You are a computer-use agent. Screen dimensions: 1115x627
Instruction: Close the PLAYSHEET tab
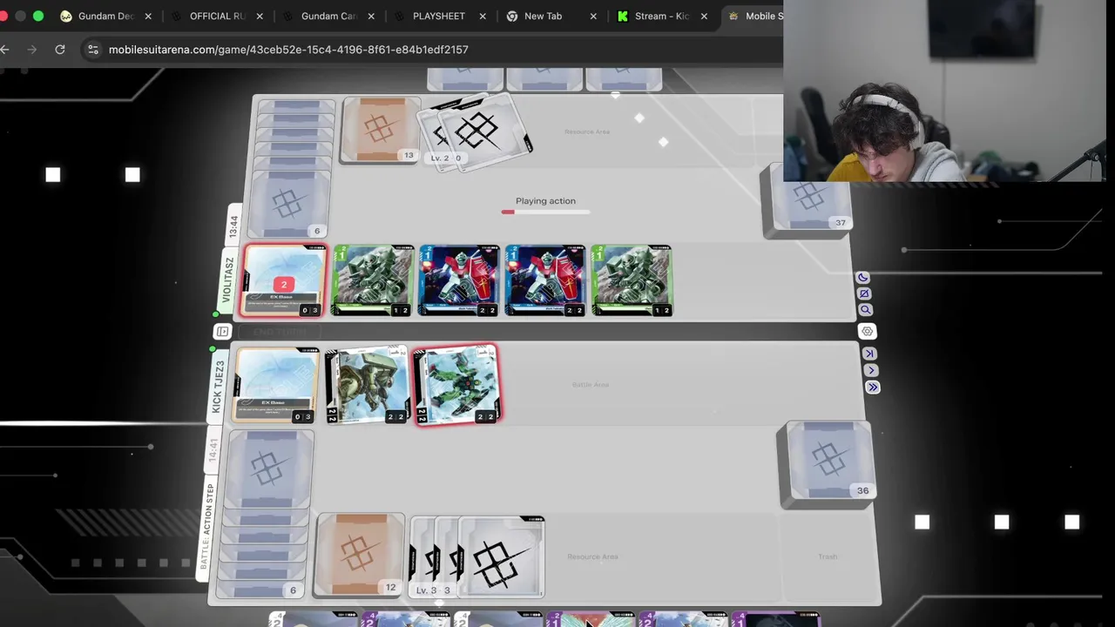coord(483,16)
